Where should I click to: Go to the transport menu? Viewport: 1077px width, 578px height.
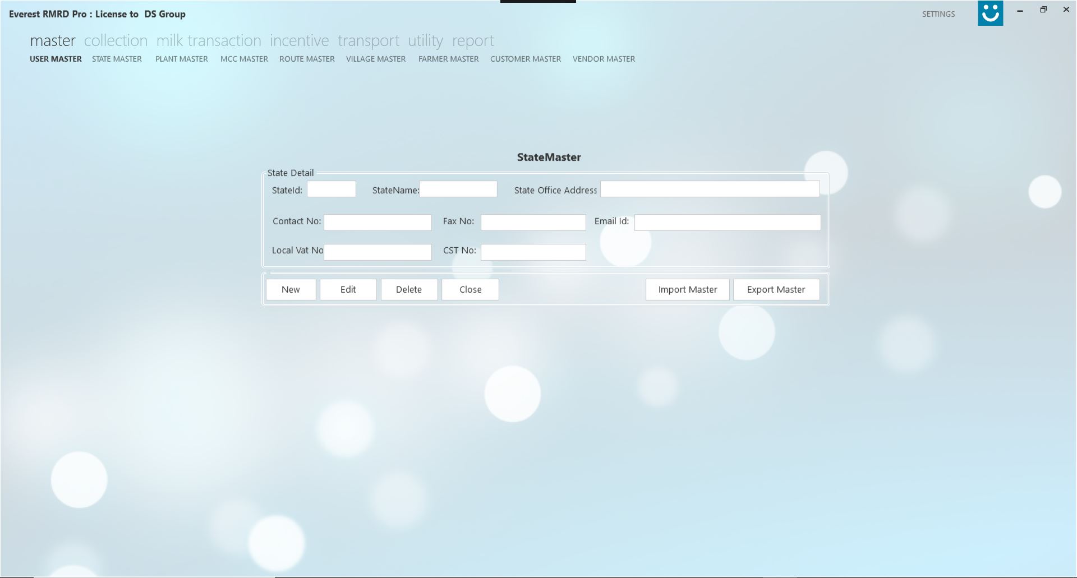[x=369, y=40]
